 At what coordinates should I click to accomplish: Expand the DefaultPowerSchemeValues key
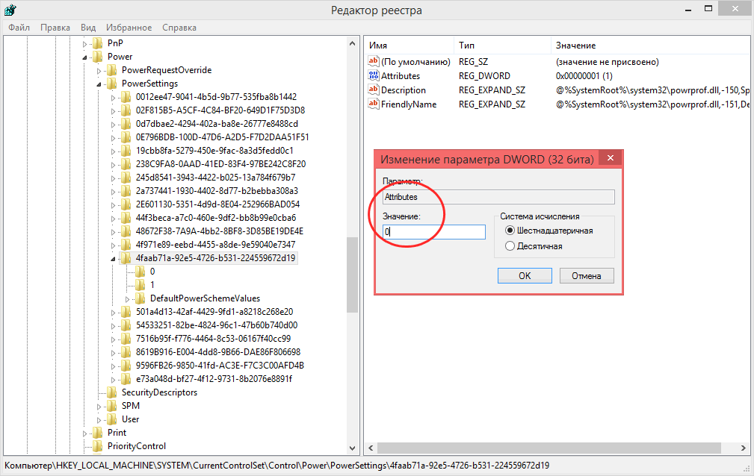click(x=128, y=298)
